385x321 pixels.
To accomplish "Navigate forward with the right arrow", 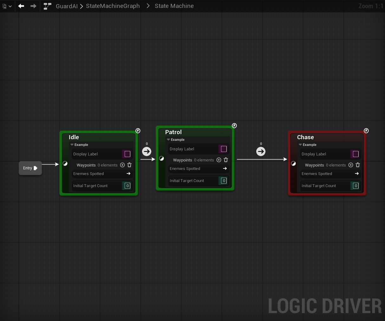I will click(x=33, y=6).
